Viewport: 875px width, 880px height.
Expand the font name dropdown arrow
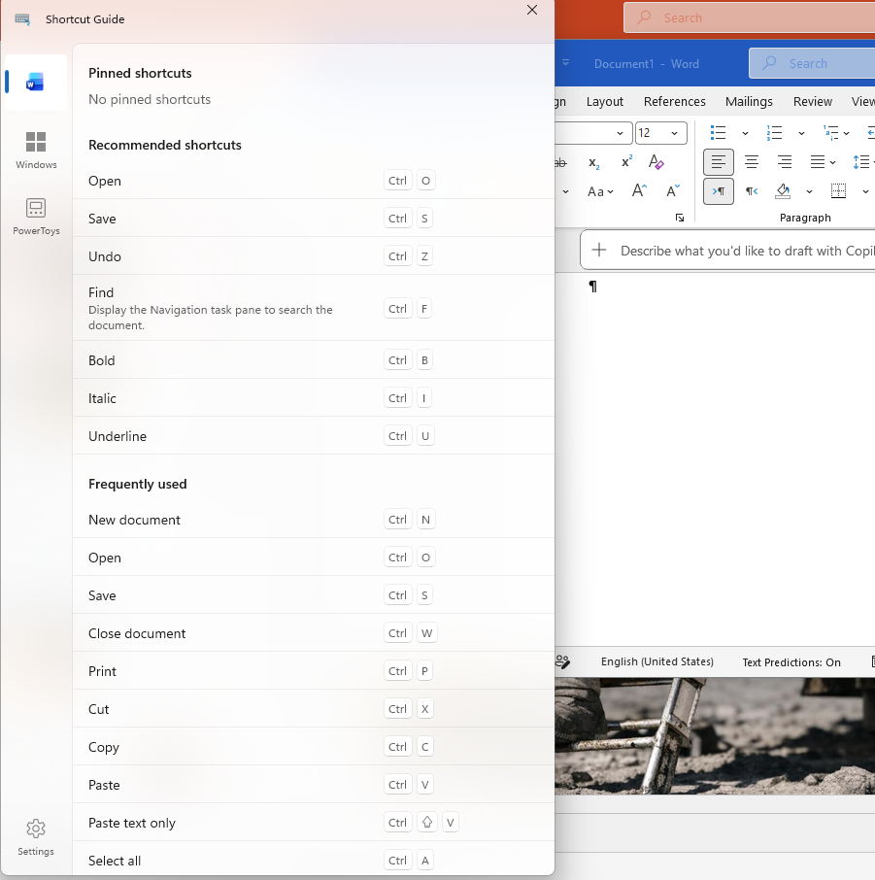(620, 133)
